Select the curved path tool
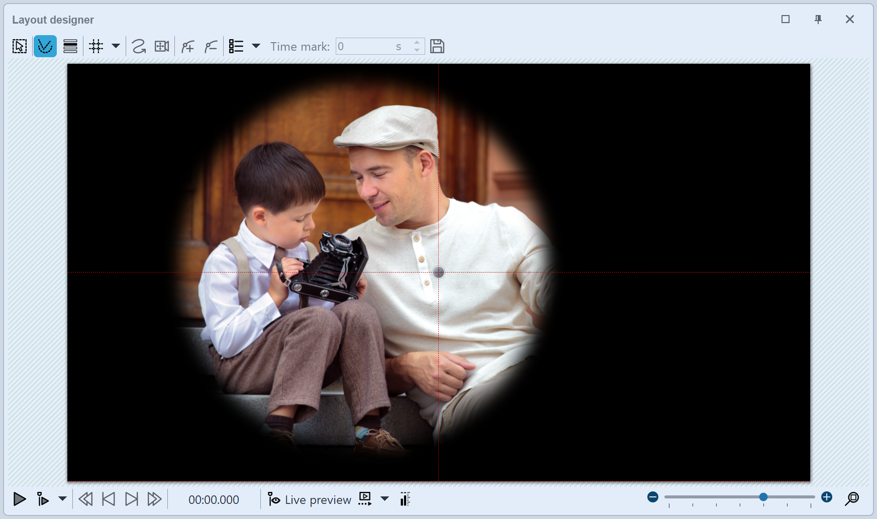Screen dimensions: 877x519 [139, 47]
